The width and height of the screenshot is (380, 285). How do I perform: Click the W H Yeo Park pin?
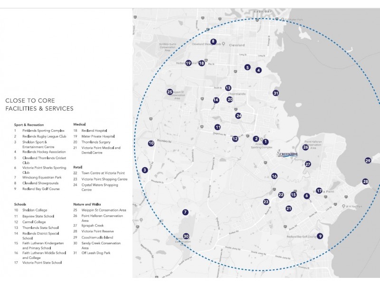coord(343,206)
